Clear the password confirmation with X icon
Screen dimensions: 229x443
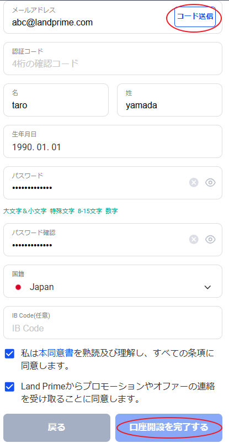[194, 240]
